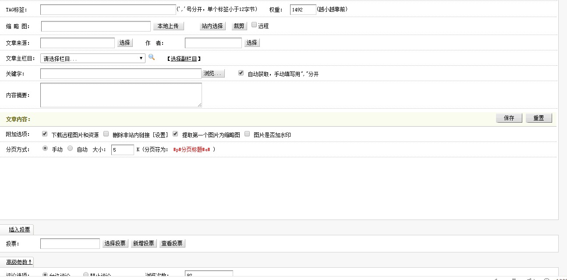Click 新增投票 to create a new vote
Screen dimensions: 567x280
tap(144, 243)
